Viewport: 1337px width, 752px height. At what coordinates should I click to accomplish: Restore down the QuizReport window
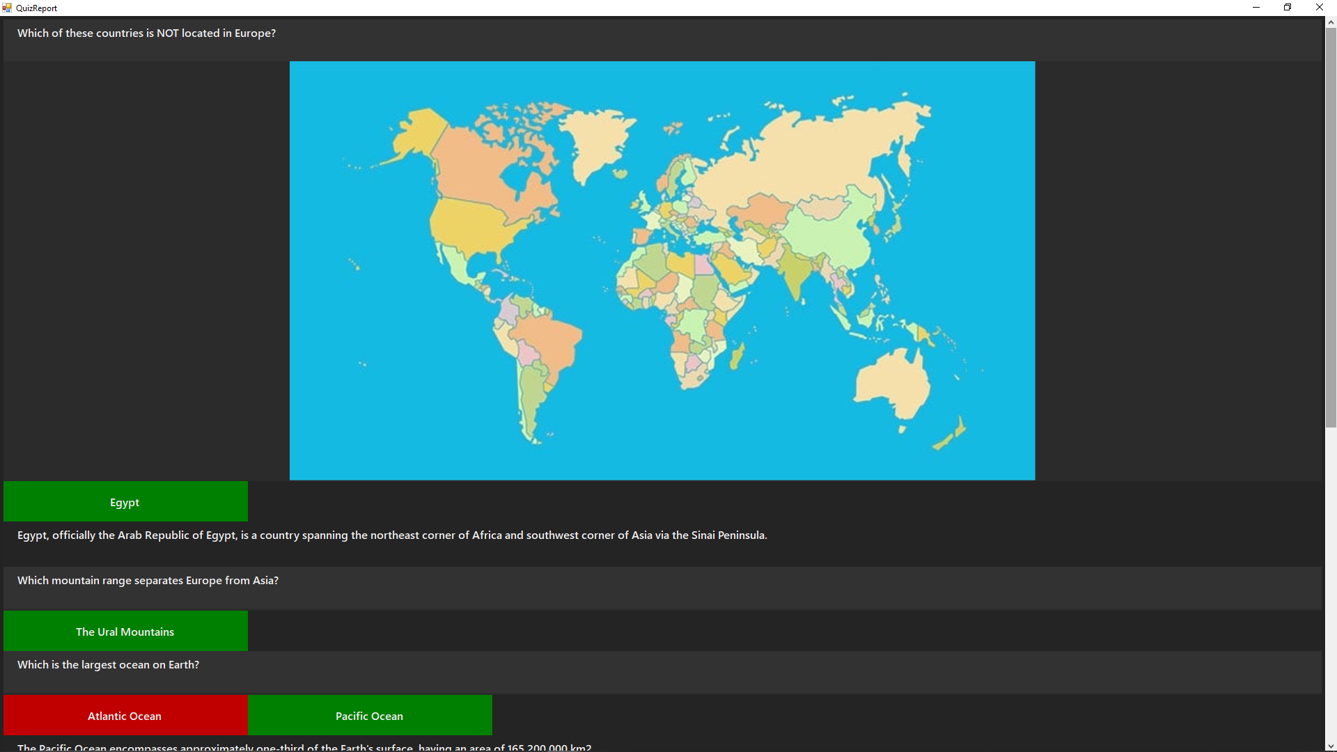point(1288,8)
